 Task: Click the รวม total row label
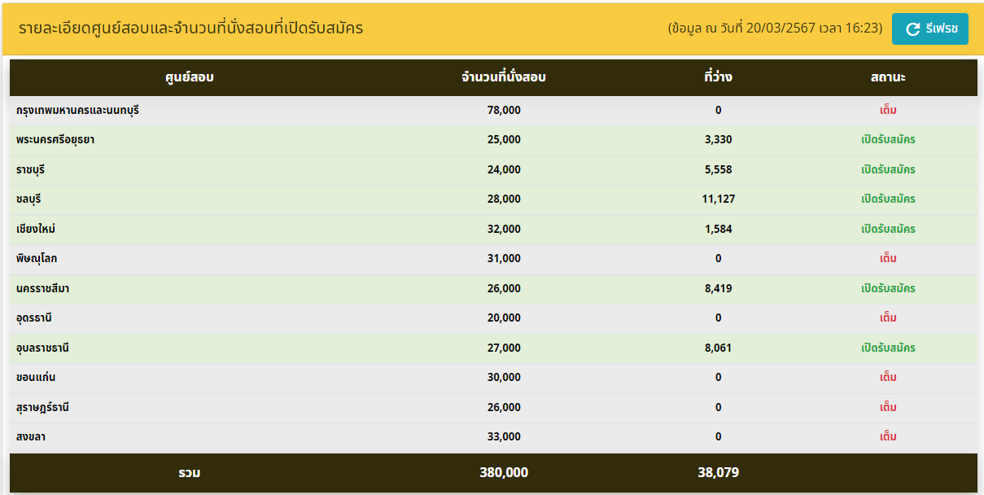pos(190,472)
